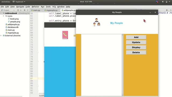The image size is (172, 97).
Task: Open the VCS menu
Action: pos(54,7)
